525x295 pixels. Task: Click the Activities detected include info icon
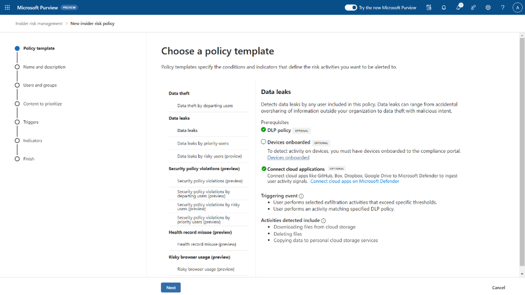point(323,220)
